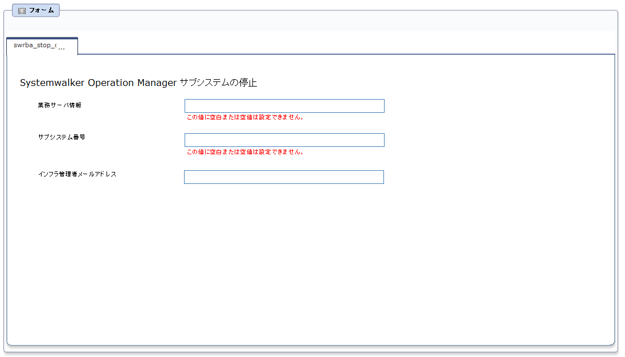This screenshot has width=625, height=357.
Task: Click the サブシステム番号 label
Action: click(62, 137)
